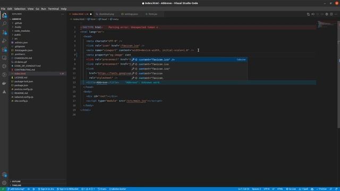Switch to the index.html editor tab
Viewport: 340px width, 191px height.
point(80,14)
